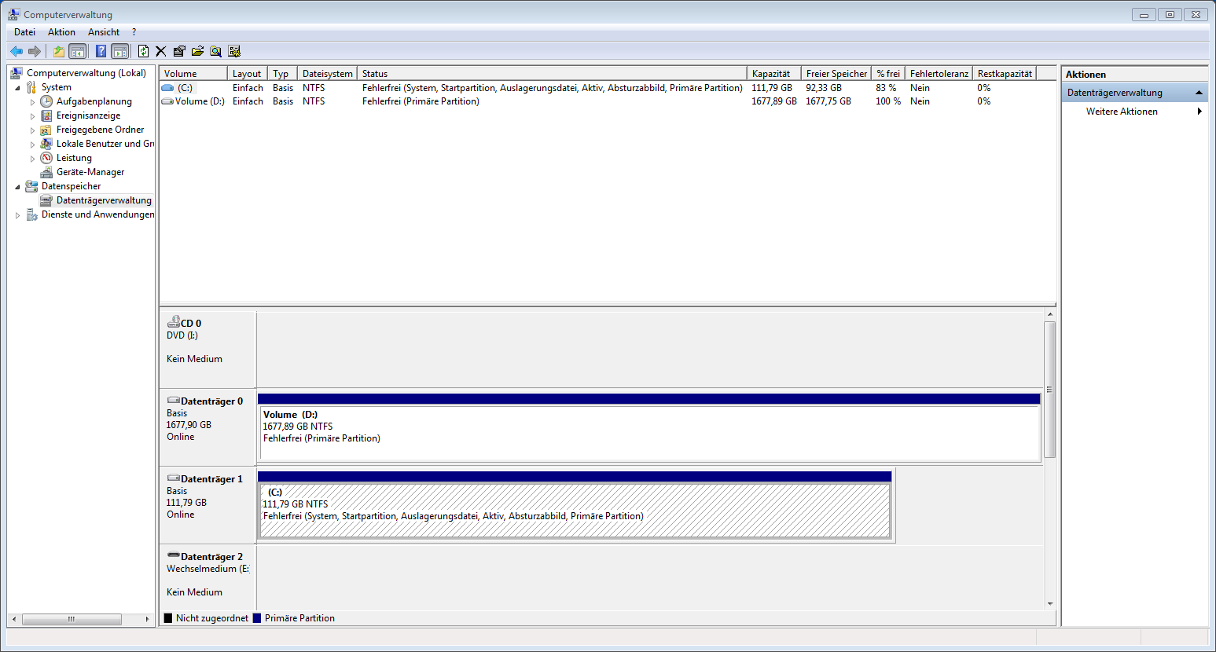Image resolution: width=1216 pixels, height=652 pixels.
Task: Open the Ansicht menu
Action: point(104,32)
